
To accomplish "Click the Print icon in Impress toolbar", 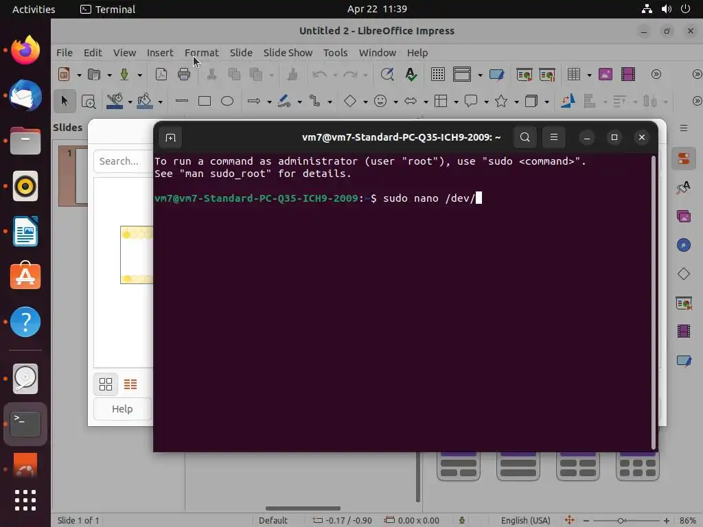I will coord(184,74).
